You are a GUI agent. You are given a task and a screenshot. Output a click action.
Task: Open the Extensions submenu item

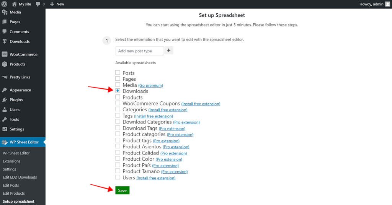click(x=11, y=161)
